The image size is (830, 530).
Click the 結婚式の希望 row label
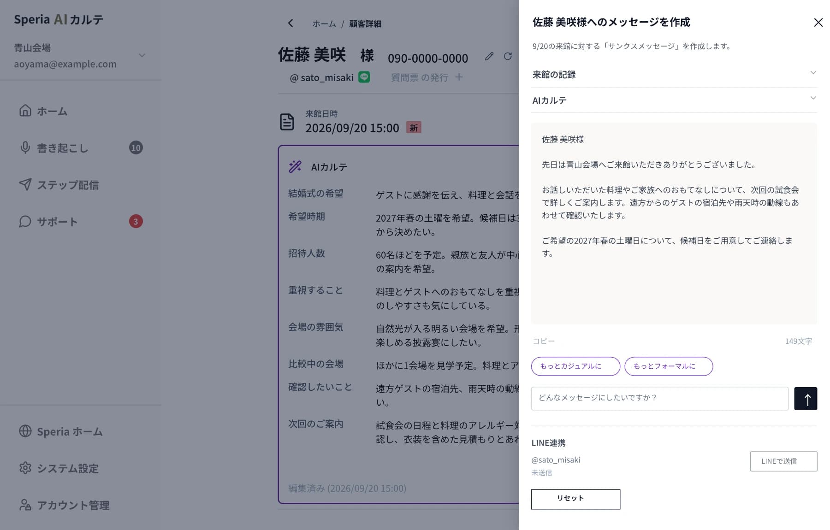point(316,194)
